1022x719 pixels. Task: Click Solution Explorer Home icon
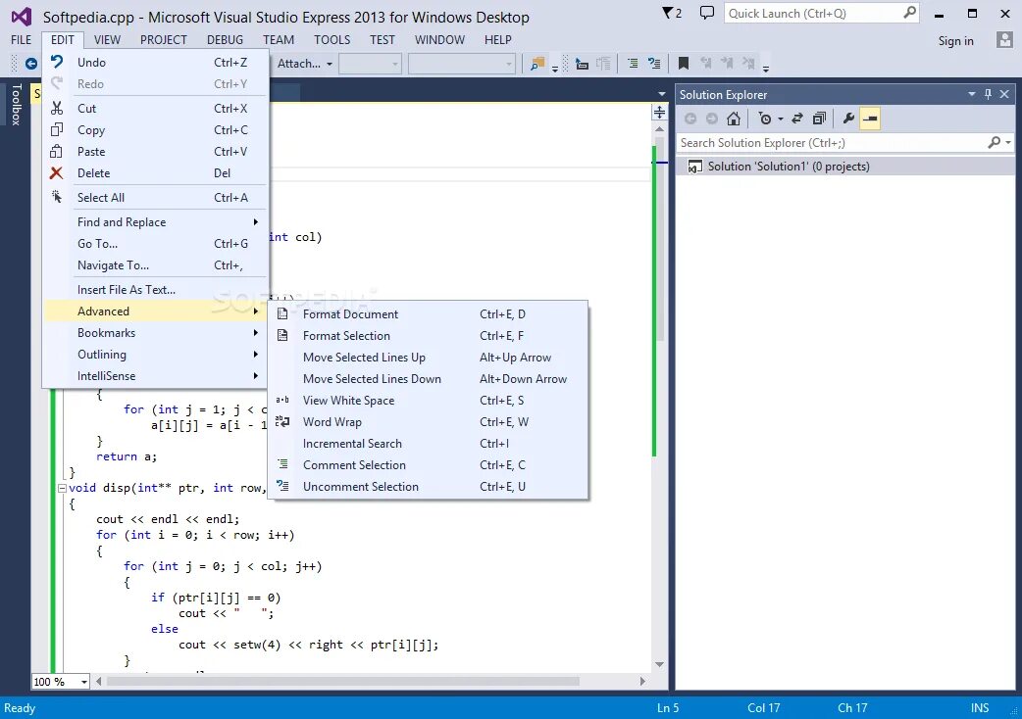(734, 119)
